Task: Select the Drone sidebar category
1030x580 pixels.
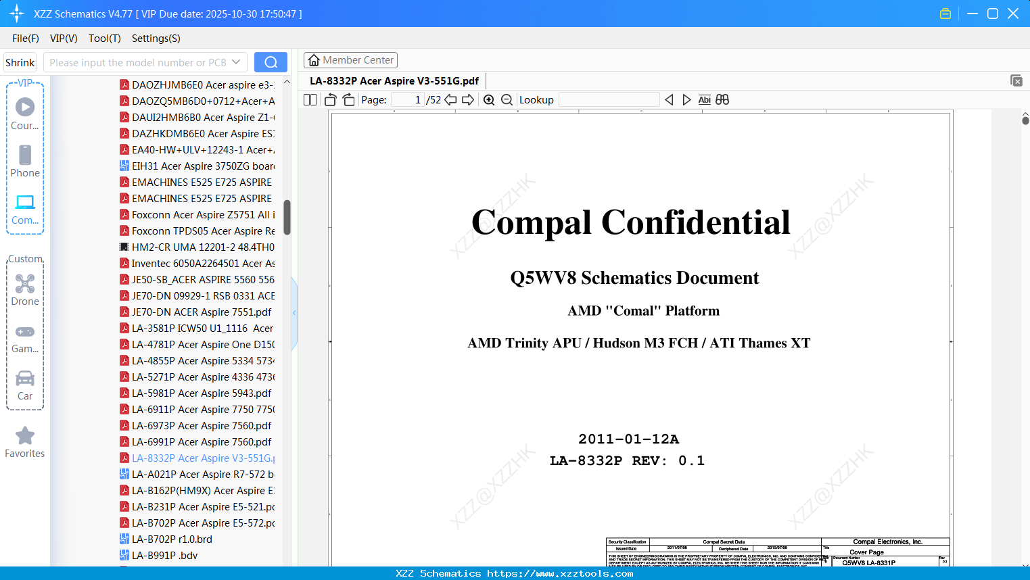Action: (25, 290)
